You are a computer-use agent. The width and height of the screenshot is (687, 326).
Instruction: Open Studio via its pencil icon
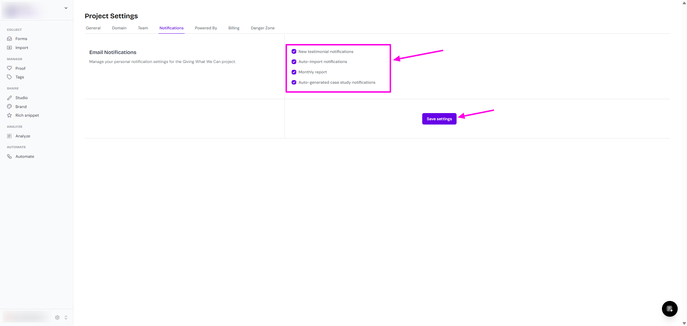coord(9,98)
